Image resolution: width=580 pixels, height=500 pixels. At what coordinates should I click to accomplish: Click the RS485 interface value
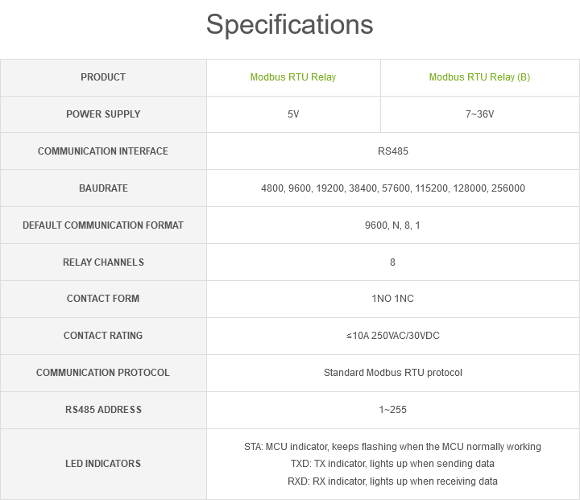392,151
